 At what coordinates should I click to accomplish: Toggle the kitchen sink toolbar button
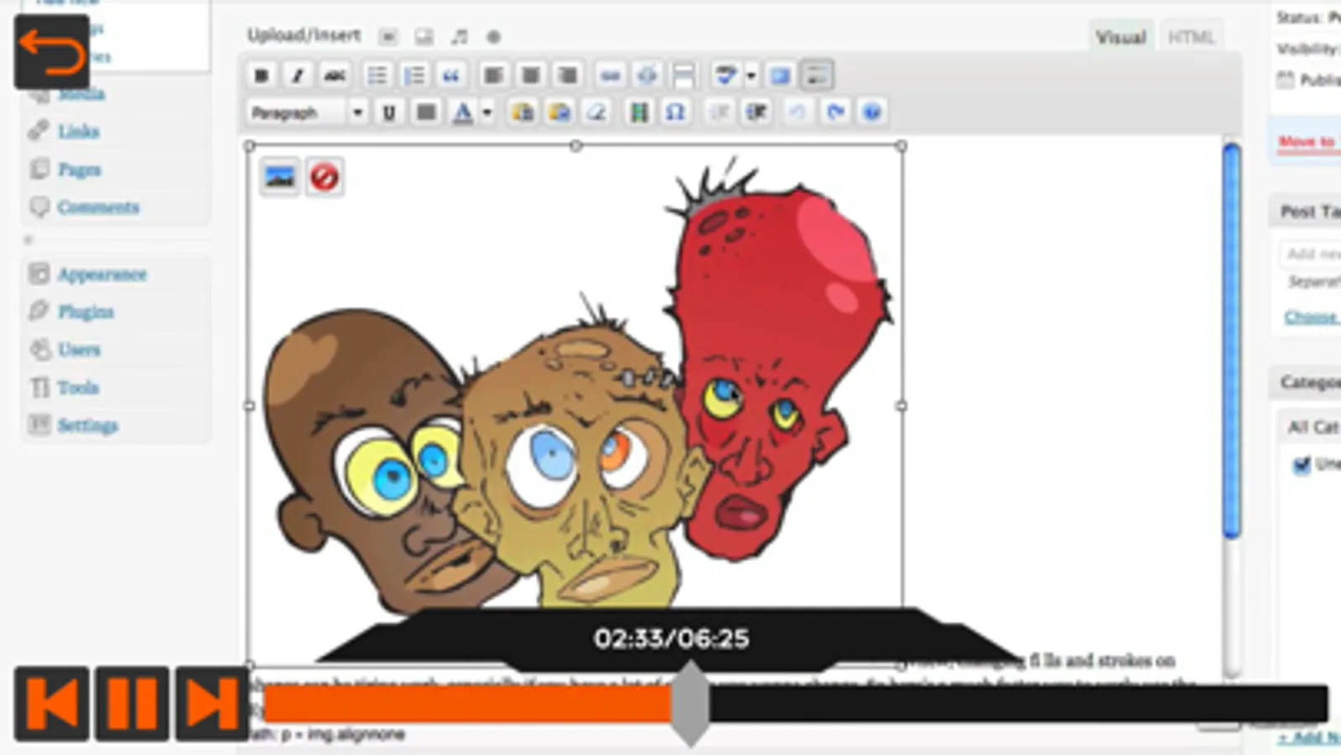816,75
